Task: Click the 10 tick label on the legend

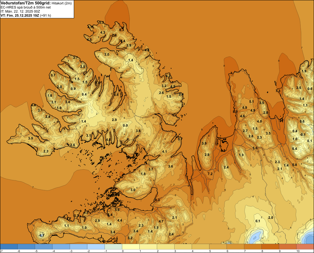Action: click(x=298, y=251)
